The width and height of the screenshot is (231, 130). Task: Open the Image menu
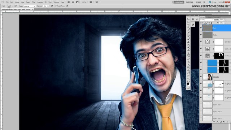(17, 2)
